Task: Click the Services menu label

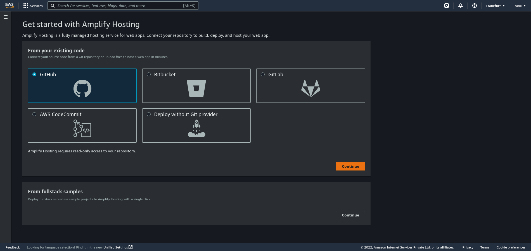Action: pyautogui.click(x=36, y=6)
